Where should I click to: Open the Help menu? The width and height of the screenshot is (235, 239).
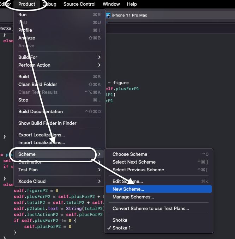pos(132,4)
